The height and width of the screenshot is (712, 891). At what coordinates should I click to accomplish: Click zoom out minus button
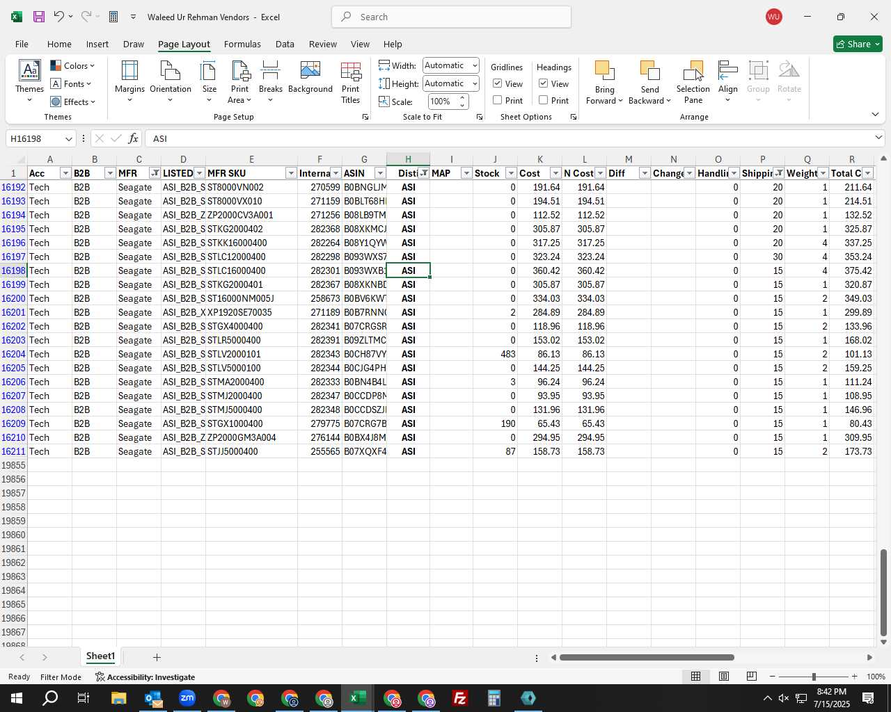773,677
